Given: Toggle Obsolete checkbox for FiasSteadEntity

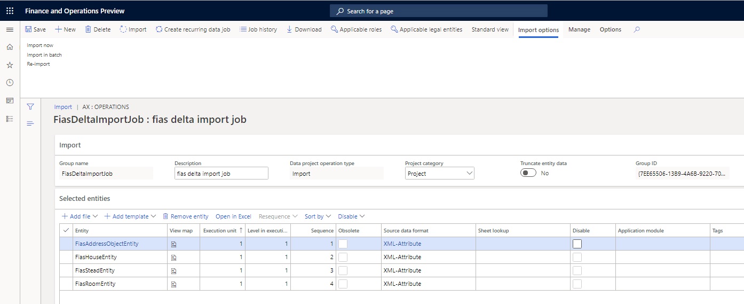Looking at the screenshot, I should click(x=343, y=270).
